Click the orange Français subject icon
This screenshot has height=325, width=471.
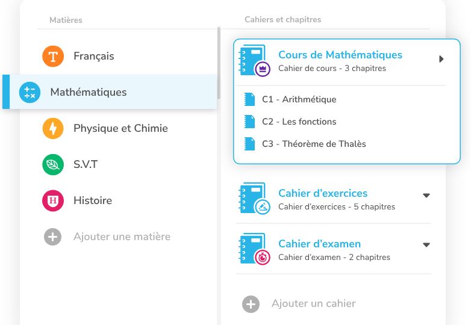point(53,57)
